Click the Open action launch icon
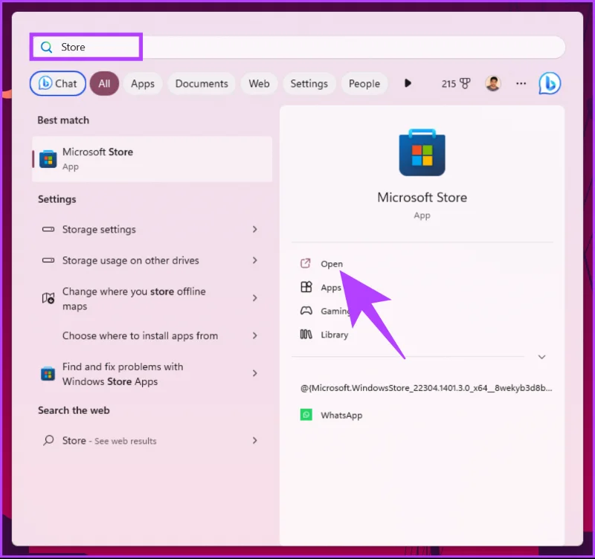Image resolution: width=595 pixels, height=559 pixels. 306,263
